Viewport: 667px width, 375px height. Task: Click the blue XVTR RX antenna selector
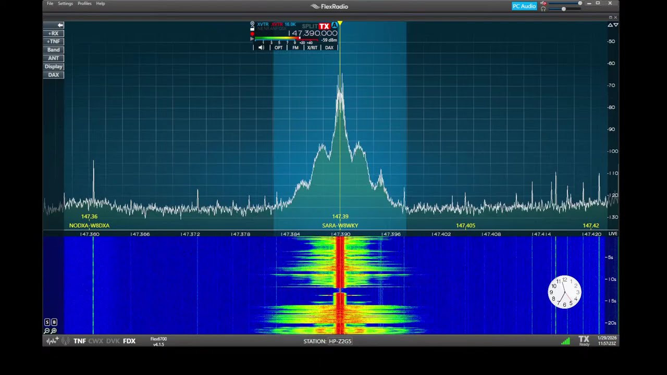(x=263, y=24)
